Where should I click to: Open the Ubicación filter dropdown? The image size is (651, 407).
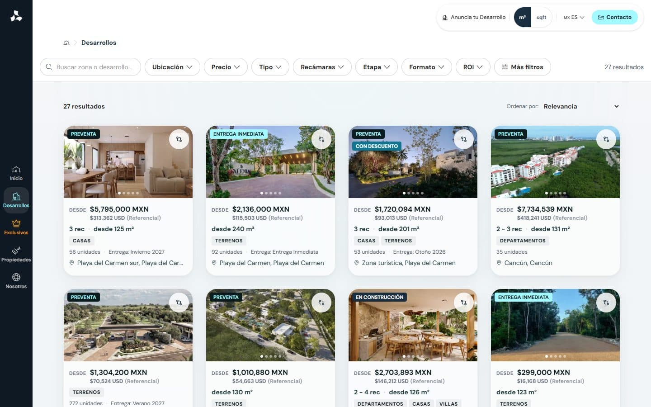pos(172,67)
